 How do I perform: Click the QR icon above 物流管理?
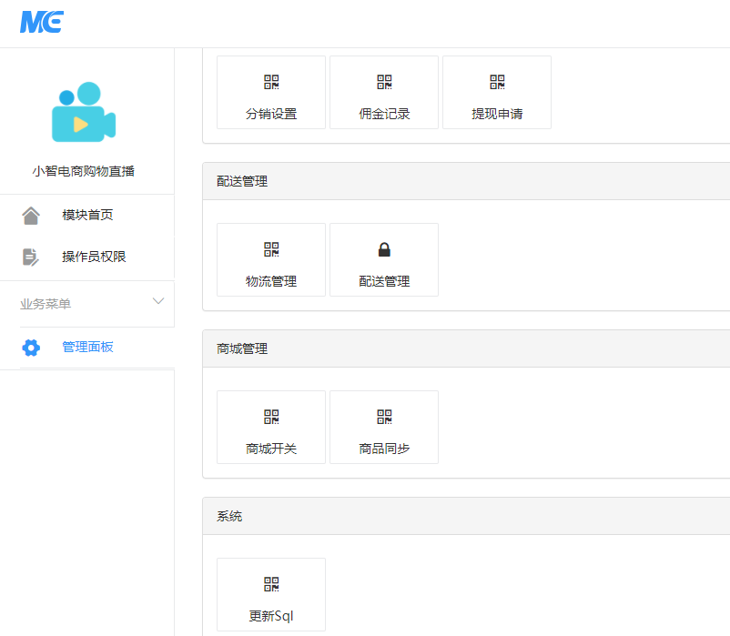click(x=271, y=249)
